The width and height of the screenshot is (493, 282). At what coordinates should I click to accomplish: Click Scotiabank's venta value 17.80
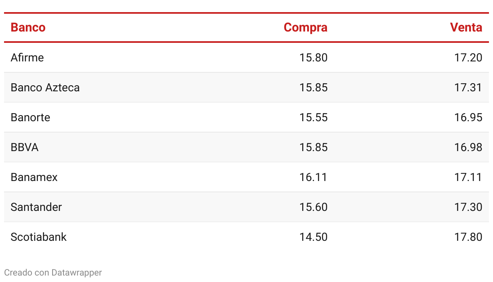point(468,237)
